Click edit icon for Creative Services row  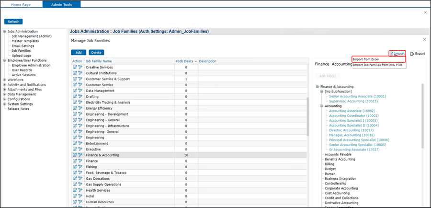75,67
